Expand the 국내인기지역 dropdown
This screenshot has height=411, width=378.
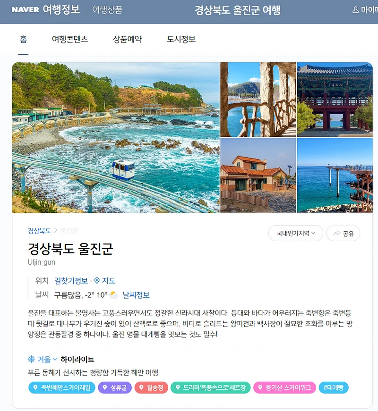296,233
